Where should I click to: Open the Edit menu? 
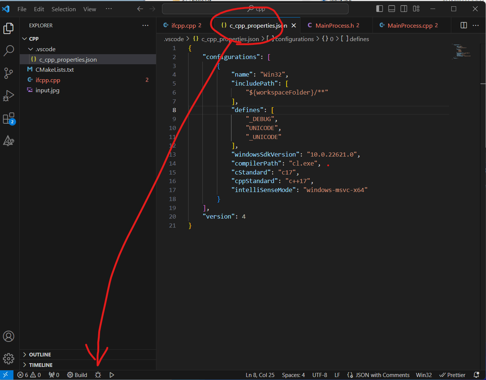pos(39,9)
